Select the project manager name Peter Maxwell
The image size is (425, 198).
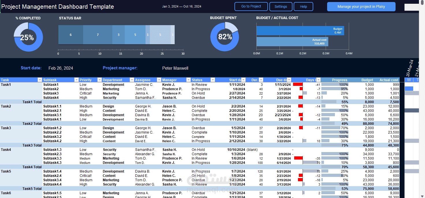175,68
